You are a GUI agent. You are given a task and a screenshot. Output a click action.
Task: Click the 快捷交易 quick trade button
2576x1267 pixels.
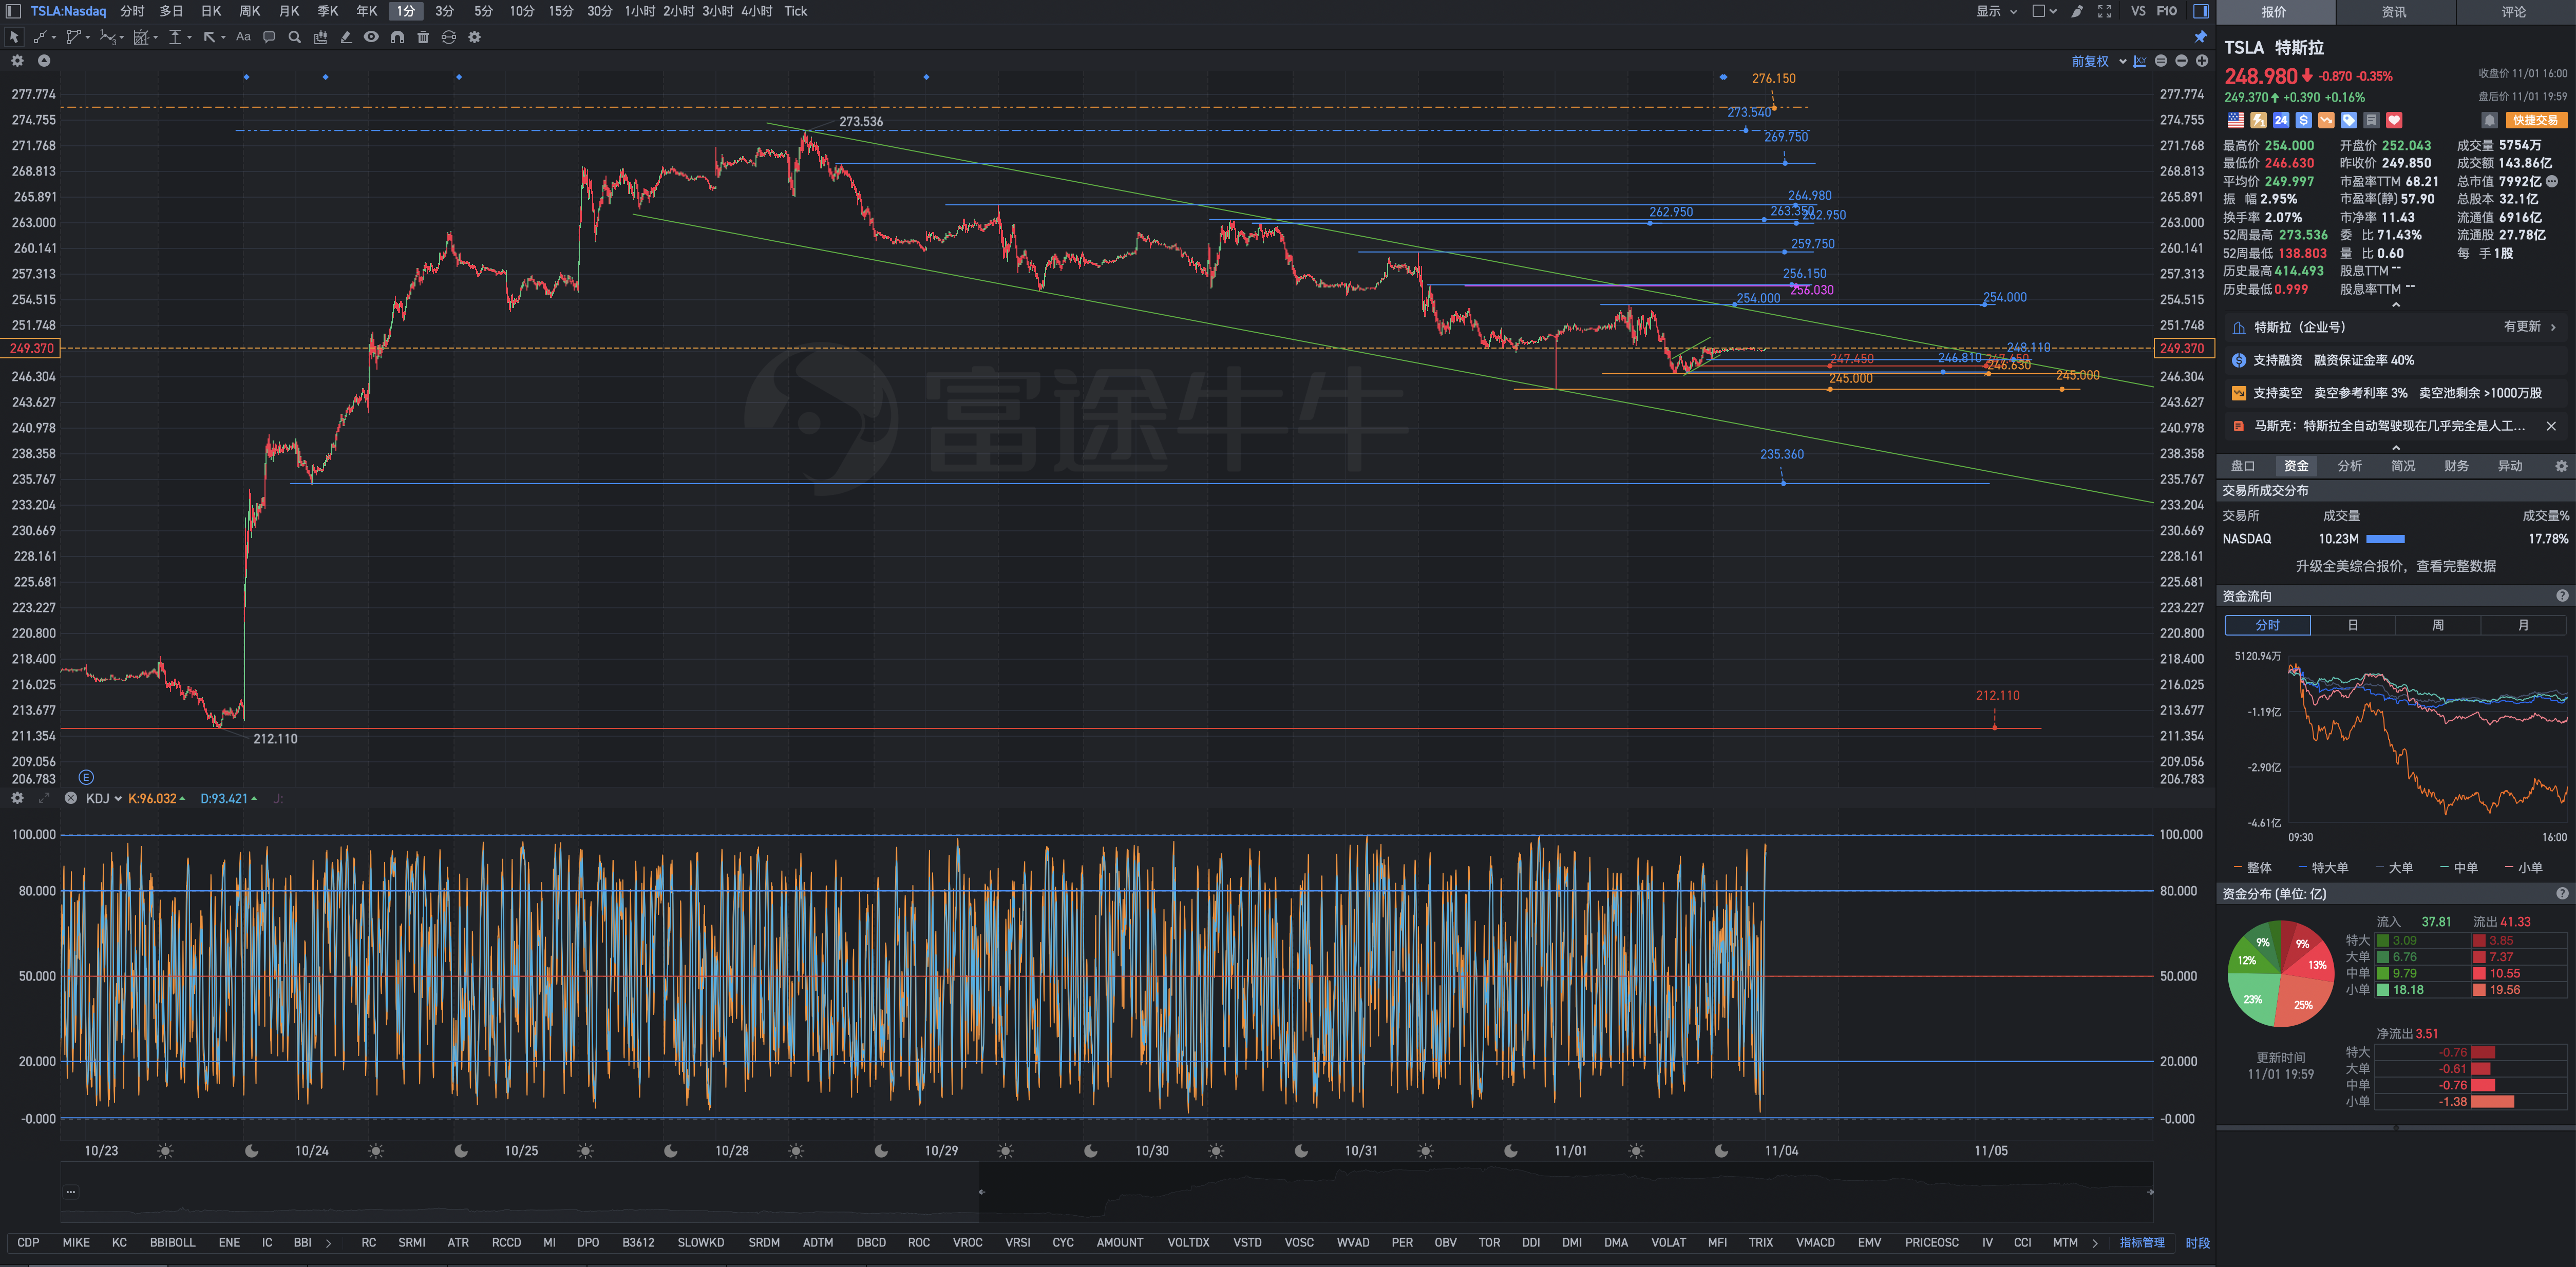point(2536,120)
